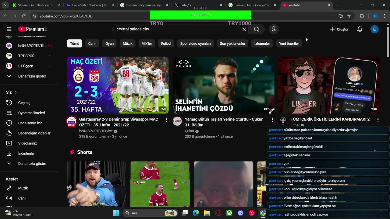
Task: Select Son yüklenenler filter chip
Action: coord(232,43)
